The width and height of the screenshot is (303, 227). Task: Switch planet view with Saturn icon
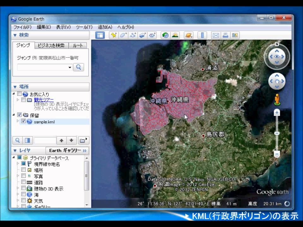[x=189, y=35]
